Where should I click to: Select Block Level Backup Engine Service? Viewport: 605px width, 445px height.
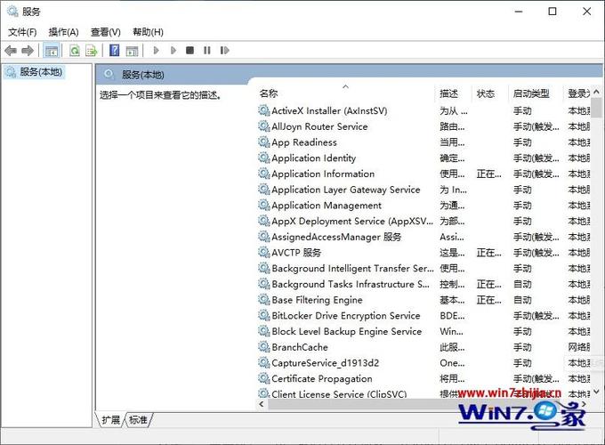click(423, 332)
